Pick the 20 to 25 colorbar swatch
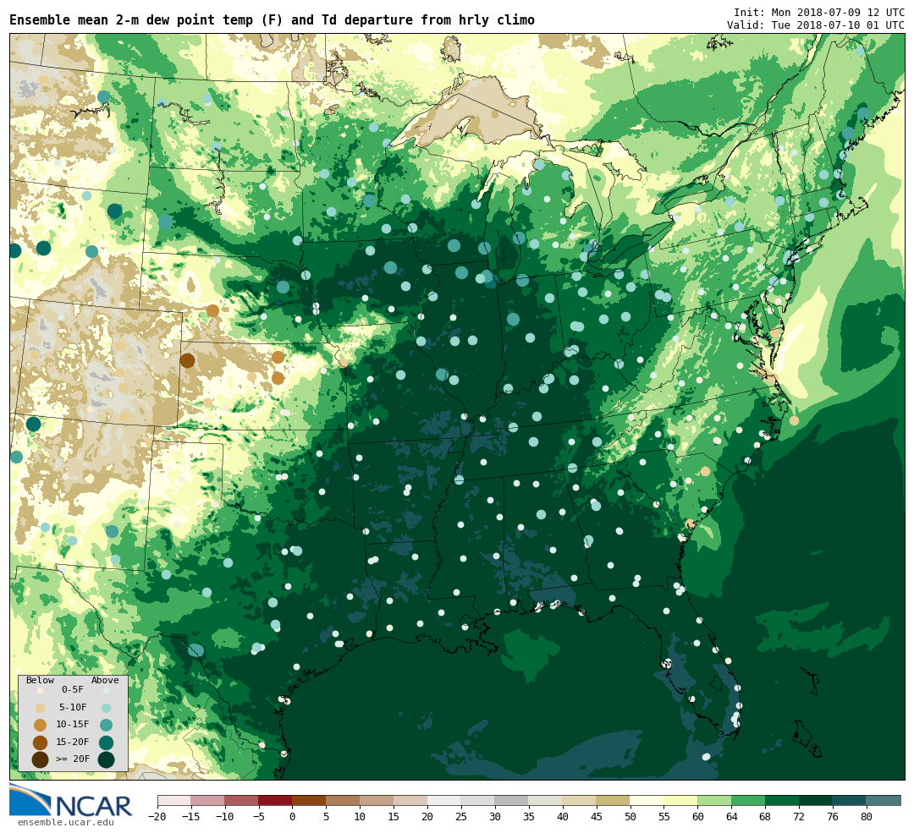This screenshot has height=833, width=914. click(x=445, y=800)
